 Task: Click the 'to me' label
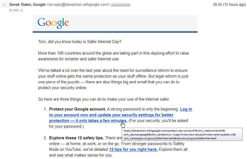pos(13,10)
